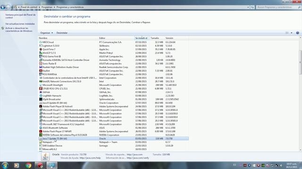Select the Java 7 Update 75 (64-bit) row

pyautogui.click(x=113, y=138)
